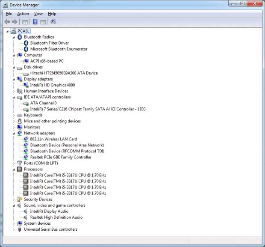Viewport: 265px width, 247px height.
Task: Click the Help toolbar icon
Action: [x=35, y=22]
